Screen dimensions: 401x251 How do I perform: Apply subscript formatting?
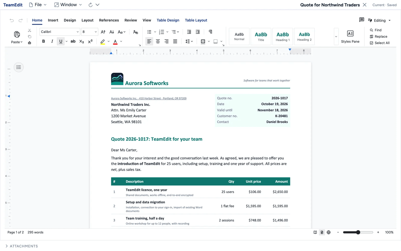click(81, 41)
